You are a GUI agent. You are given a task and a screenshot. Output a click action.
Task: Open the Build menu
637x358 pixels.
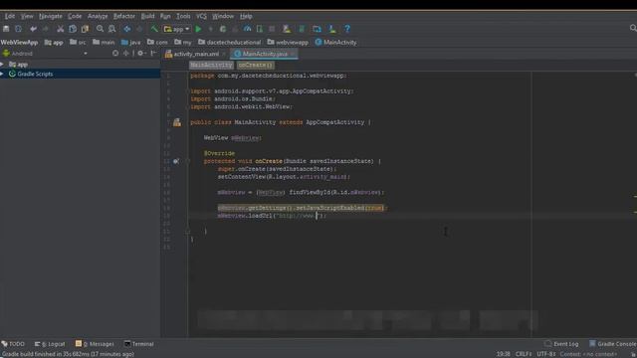(147, 16)
